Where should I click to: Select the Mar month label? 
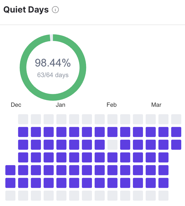click(156, 105)
